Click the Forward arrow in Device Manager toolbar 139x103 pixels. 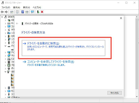(6, 12)
